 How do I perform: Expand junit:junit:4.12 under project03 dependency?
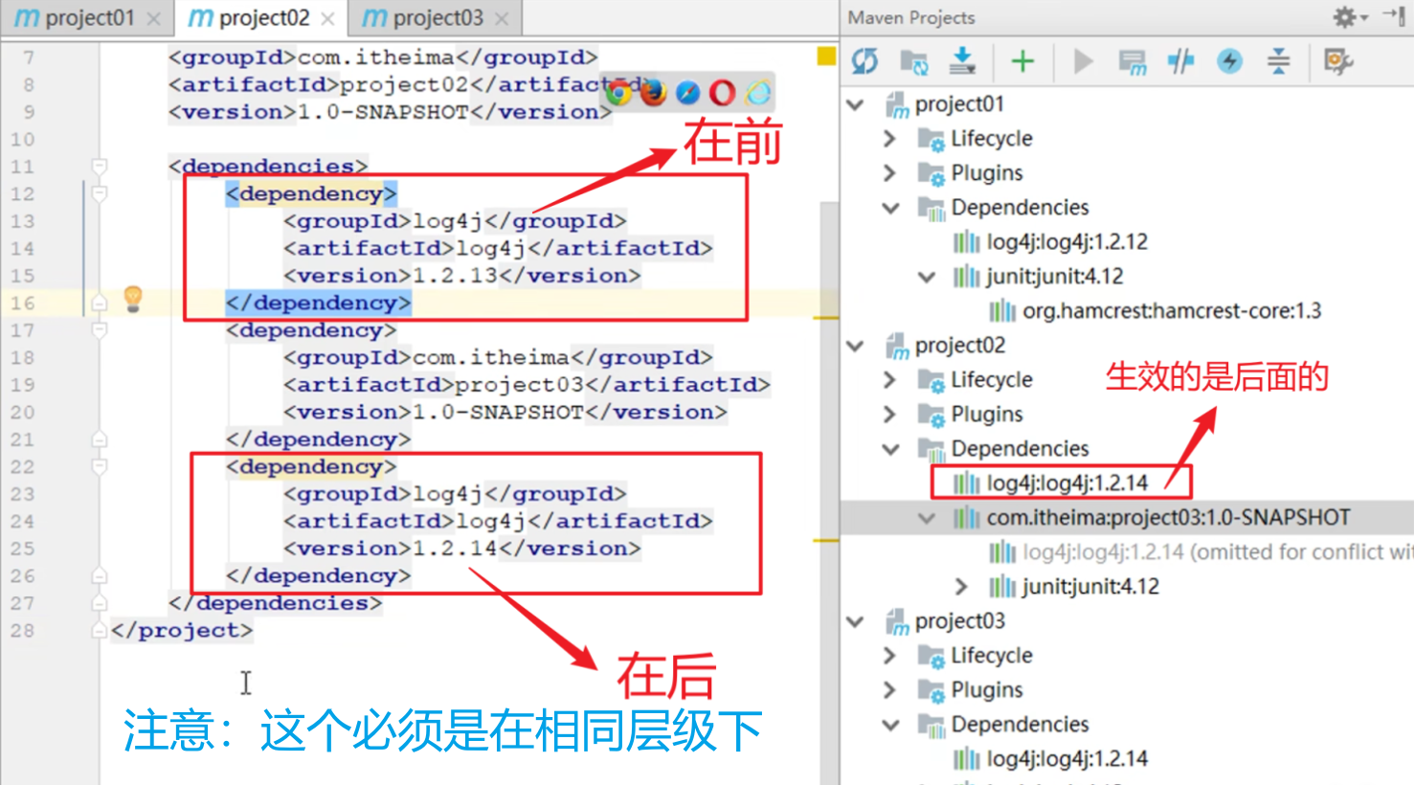(961, 587)
